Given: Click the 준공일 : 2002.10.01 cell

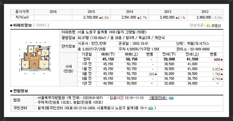Looking at the screenshot, I should point(133,43).
